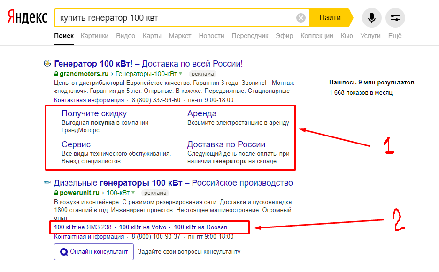Click the green lock icon beside powerunit.ru

click(x=56, y=193)
